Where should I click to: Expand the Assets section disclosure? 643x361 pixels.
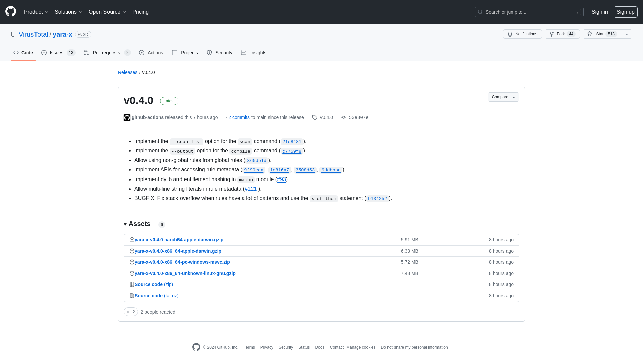(125, 224)
